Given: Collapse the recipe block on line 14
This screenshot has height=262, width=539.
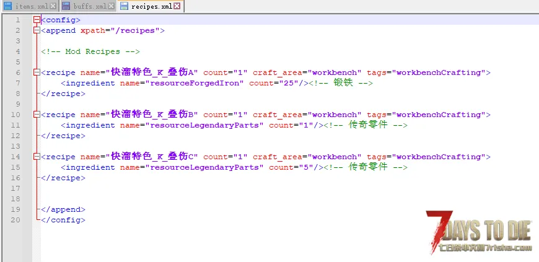Looking at the screenshot, I should click(37, 157).
